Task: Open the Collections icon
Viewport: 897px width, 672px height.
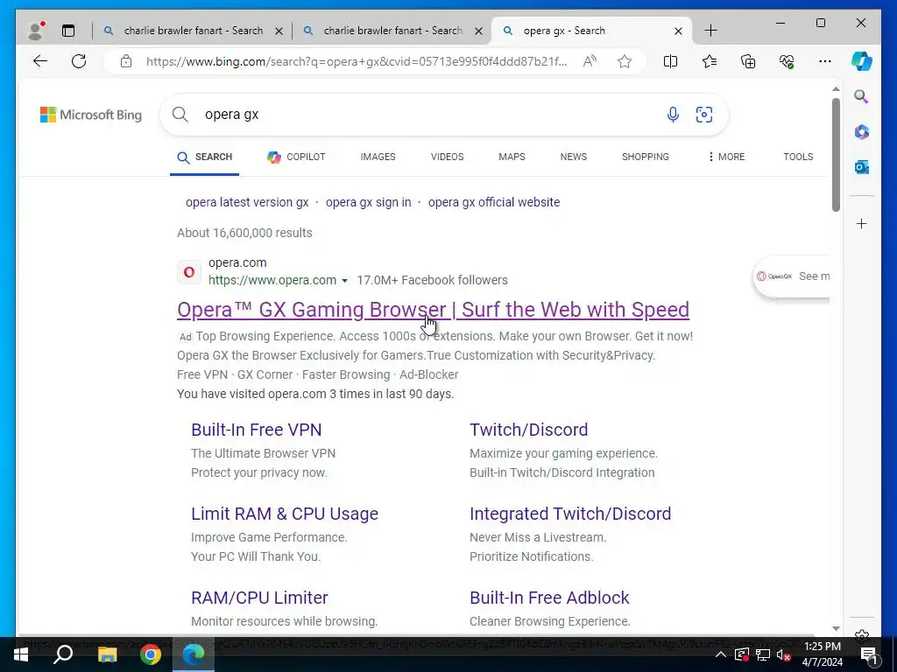Action: point(748,61)
